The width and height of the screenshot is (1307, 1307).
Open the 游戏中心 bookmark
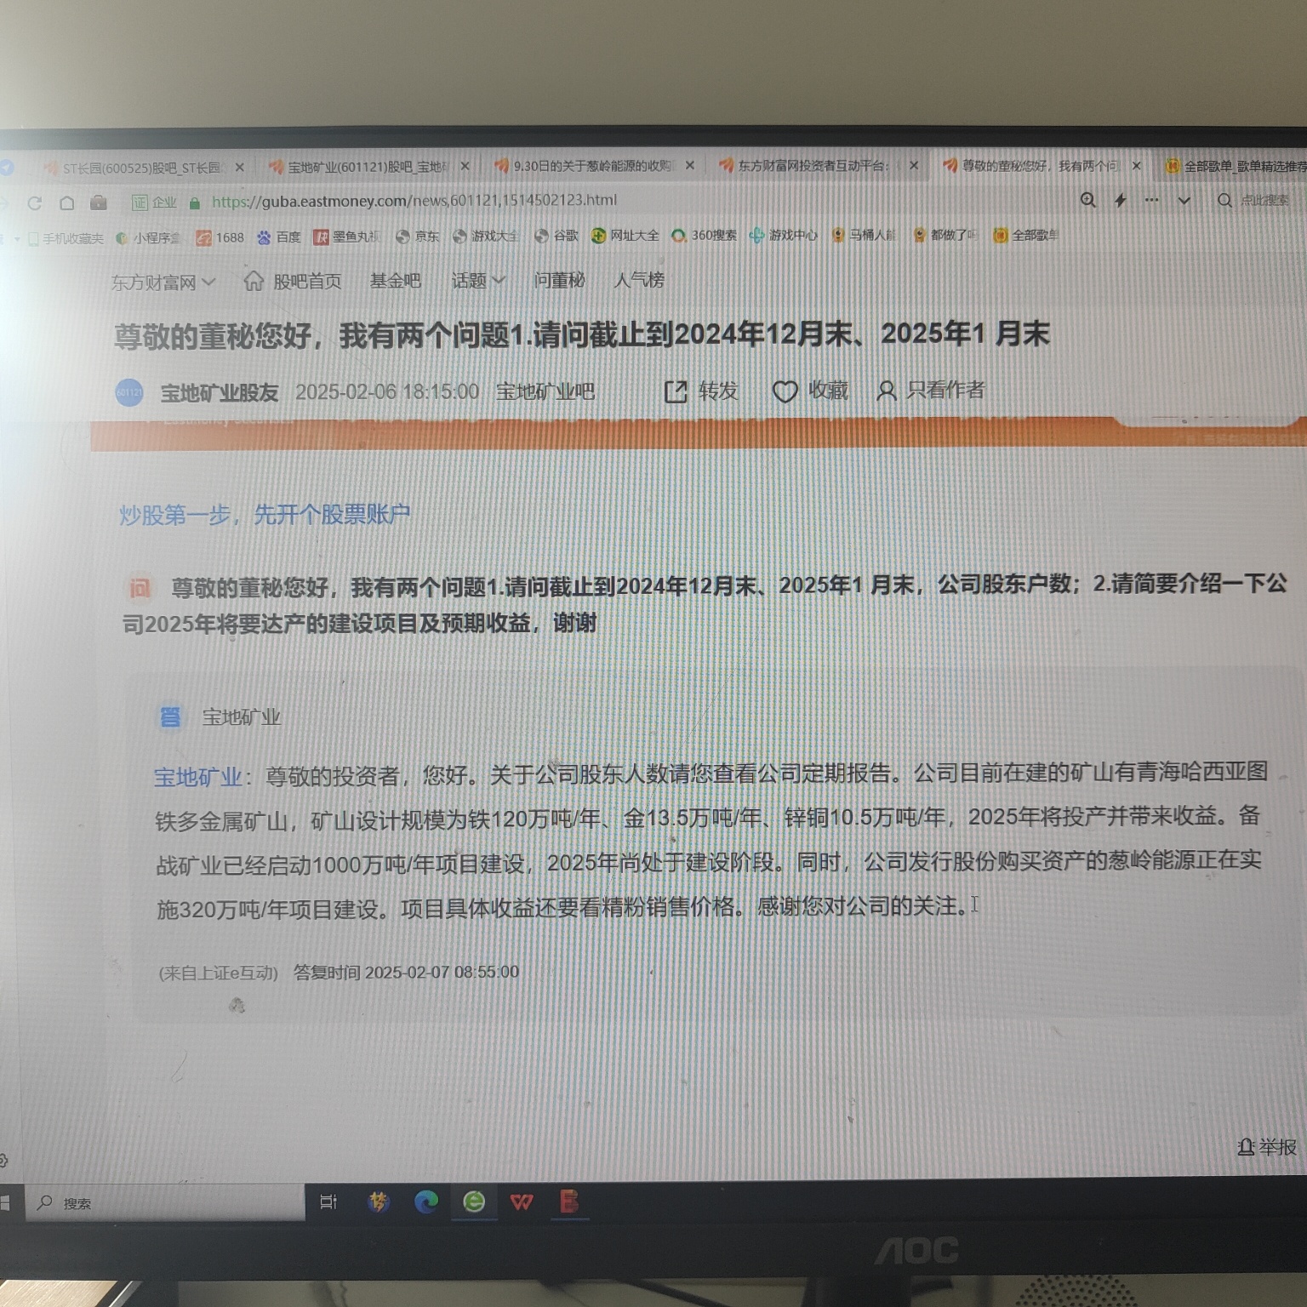[x=783, y=236]
